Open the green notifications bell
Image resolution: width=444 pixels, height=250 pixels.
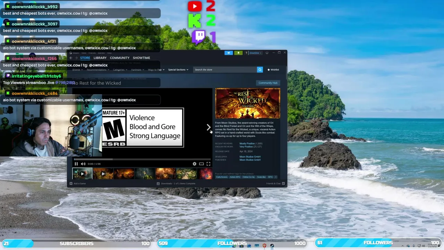pos(238,53)
